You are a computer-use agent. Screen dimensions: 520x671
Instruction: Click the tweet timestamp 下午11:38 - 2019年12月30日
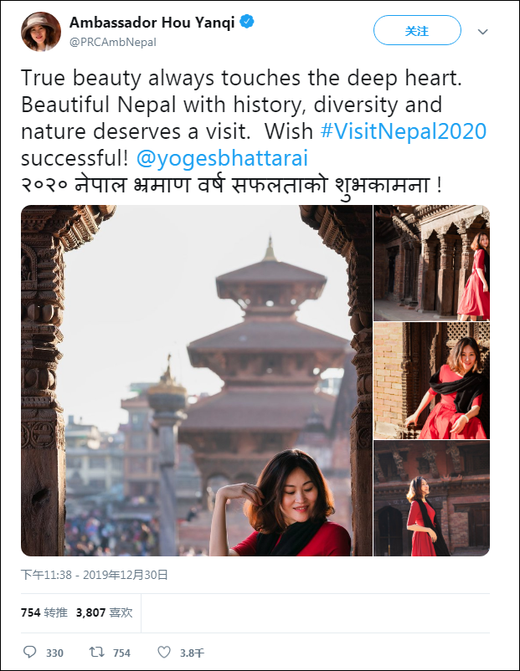(x=95, y=575)
